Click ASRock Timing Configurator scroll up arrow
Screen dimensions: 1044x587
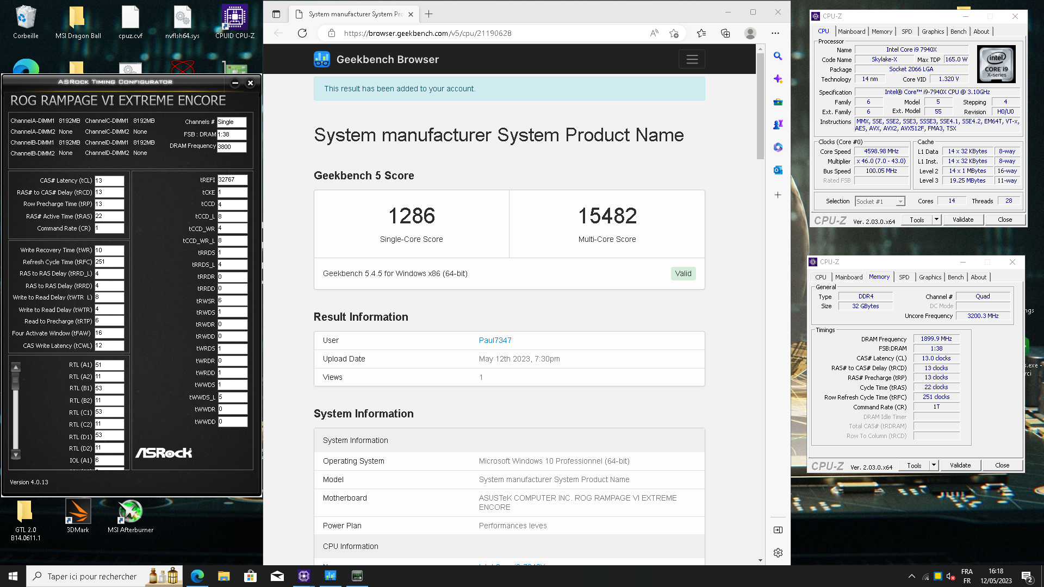[x=16, y=367]
